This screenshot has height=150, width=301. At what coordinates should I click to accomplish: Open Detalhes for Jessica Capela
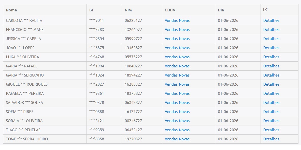click(271, 39)
